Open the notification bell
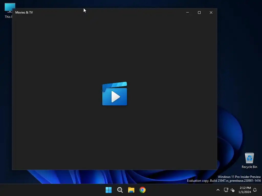 click(x=255, y=190)
